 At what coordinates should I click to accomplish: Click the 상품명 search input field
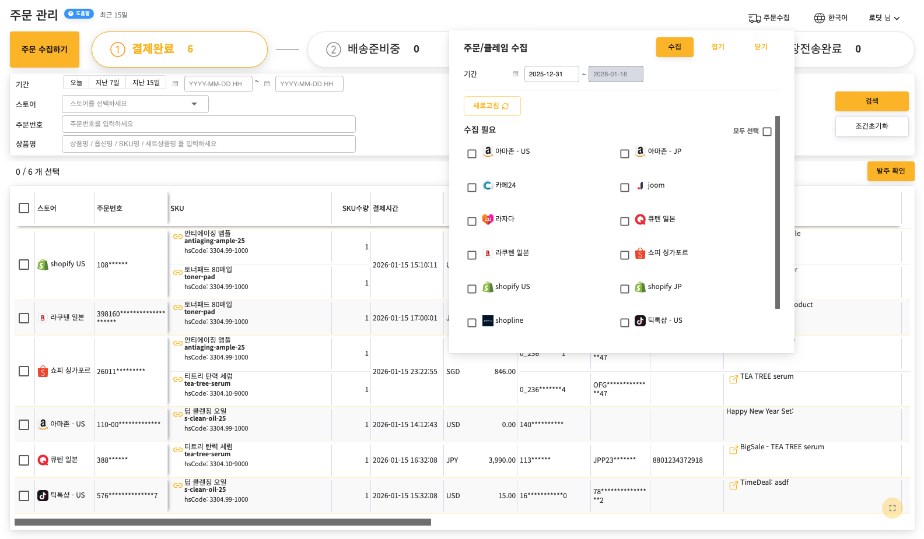[x=209, y=144]
